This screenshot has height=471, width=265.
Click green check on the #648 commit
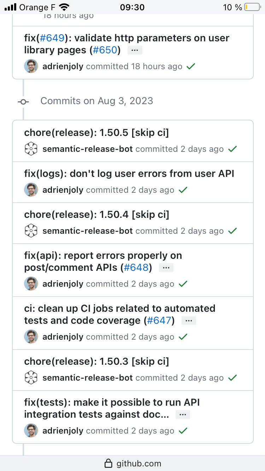[183, 284]
